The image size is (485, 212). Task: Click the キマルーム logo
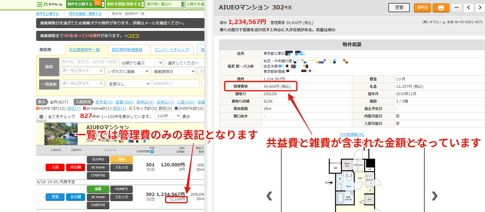[x=53, y=4]
